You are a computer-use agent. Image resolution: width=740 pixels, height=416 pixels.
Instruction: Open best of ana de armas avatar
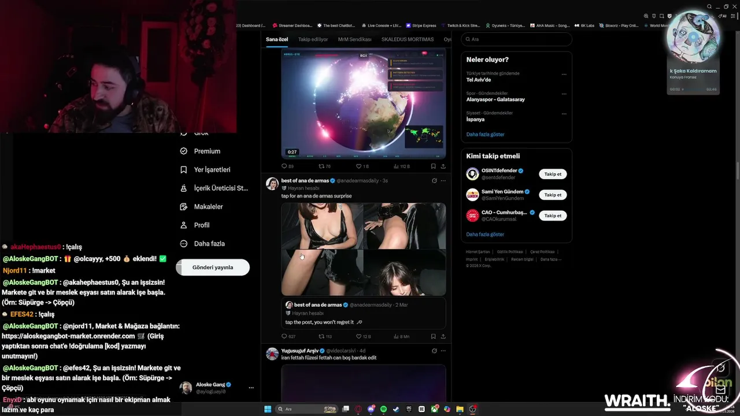point(272,184)
